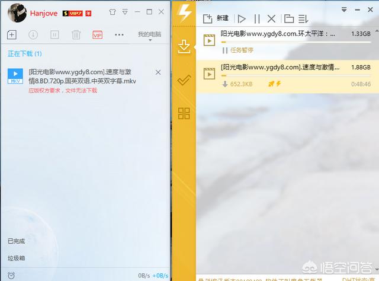The width and height of the screenshot is (379, 281).
Task: Add a new download task with plus icon
Action: coord(12,35)
